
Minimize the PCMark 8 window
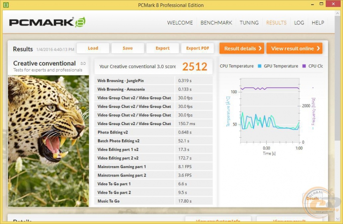click(x=313, y=4)
